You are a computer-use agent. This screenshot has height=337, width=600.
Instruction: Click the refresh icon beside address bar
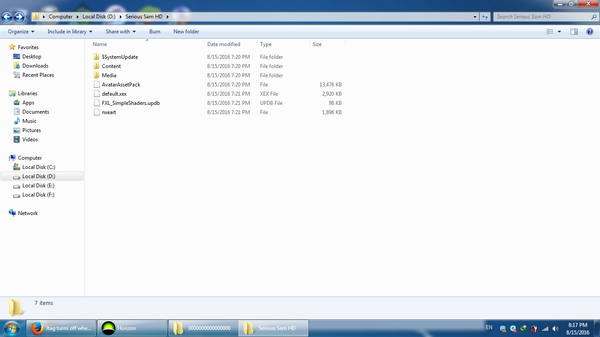(x=485, y=17)
